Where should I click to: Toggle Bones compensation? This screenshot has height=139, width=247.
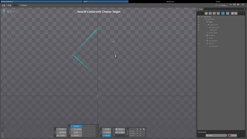pyautogui.click(x=120, y=129)
